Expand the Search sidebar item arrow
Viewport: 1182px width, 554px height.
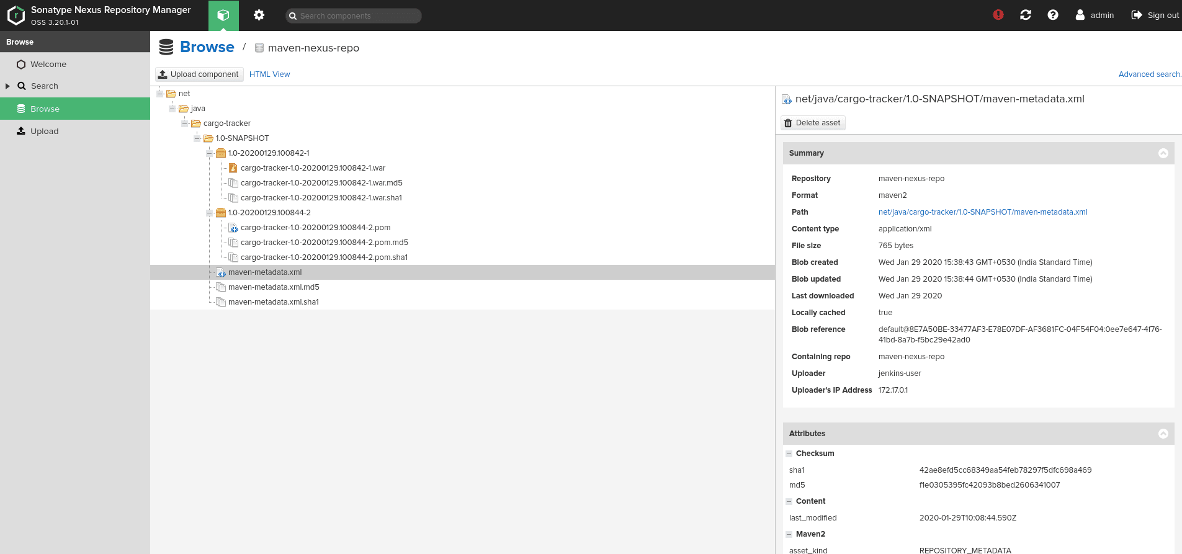click(x=7, y=86)
